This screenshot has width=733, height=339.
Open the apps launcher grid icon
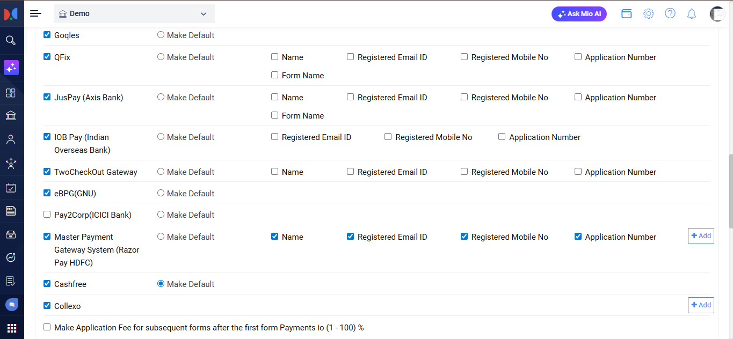pos(11,328)
